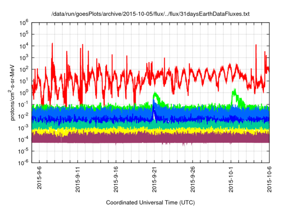Click the 10^2 y-axis tick label
The width and height of the screenshot is (297, 207).
pyautogui.click(x=24, y=70)
